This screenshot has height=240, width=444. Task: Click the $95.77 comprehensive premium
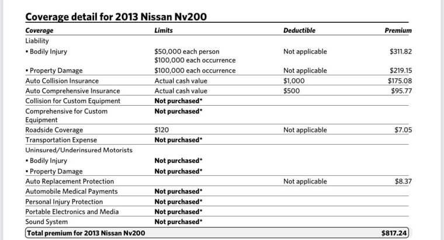(402, 91)
